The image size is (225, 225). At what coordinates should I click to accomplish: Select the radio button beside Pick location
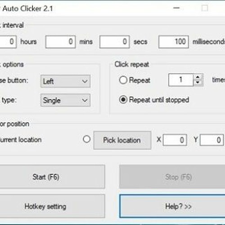coord(86,139)
